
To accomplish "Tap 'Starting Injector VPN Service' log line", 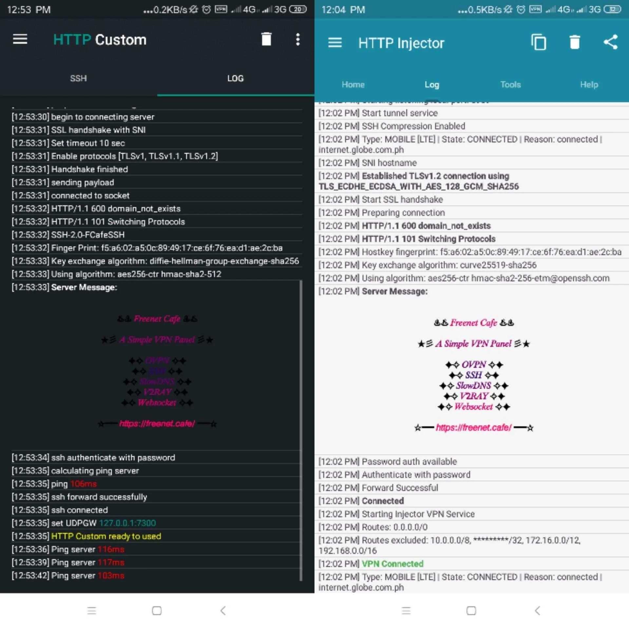I will pyautogui.click(x=472, y=514).
